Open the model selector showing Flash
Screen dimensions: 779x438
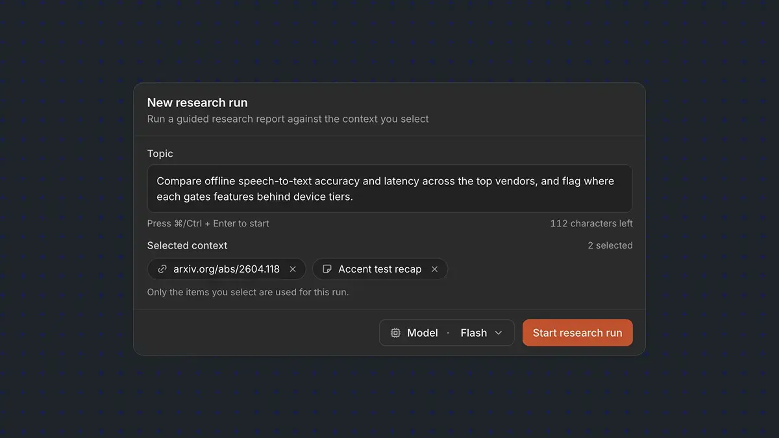click(x=447, y=333)
